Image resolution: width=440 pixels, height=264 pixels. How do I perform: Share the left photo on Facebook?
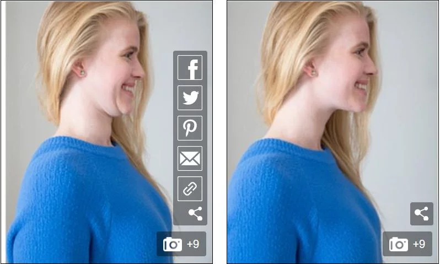point(190,68)
